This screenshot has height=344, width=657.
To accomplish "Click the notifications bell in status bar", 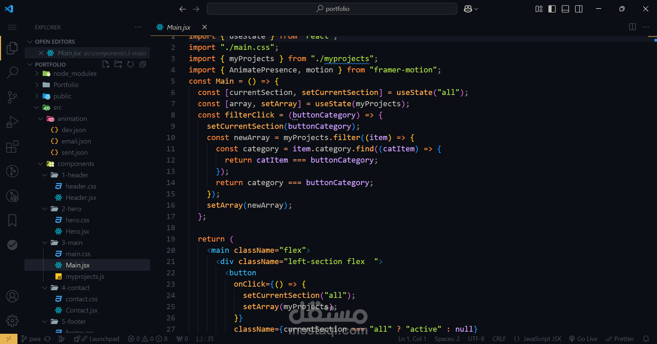I will [646, 339].
